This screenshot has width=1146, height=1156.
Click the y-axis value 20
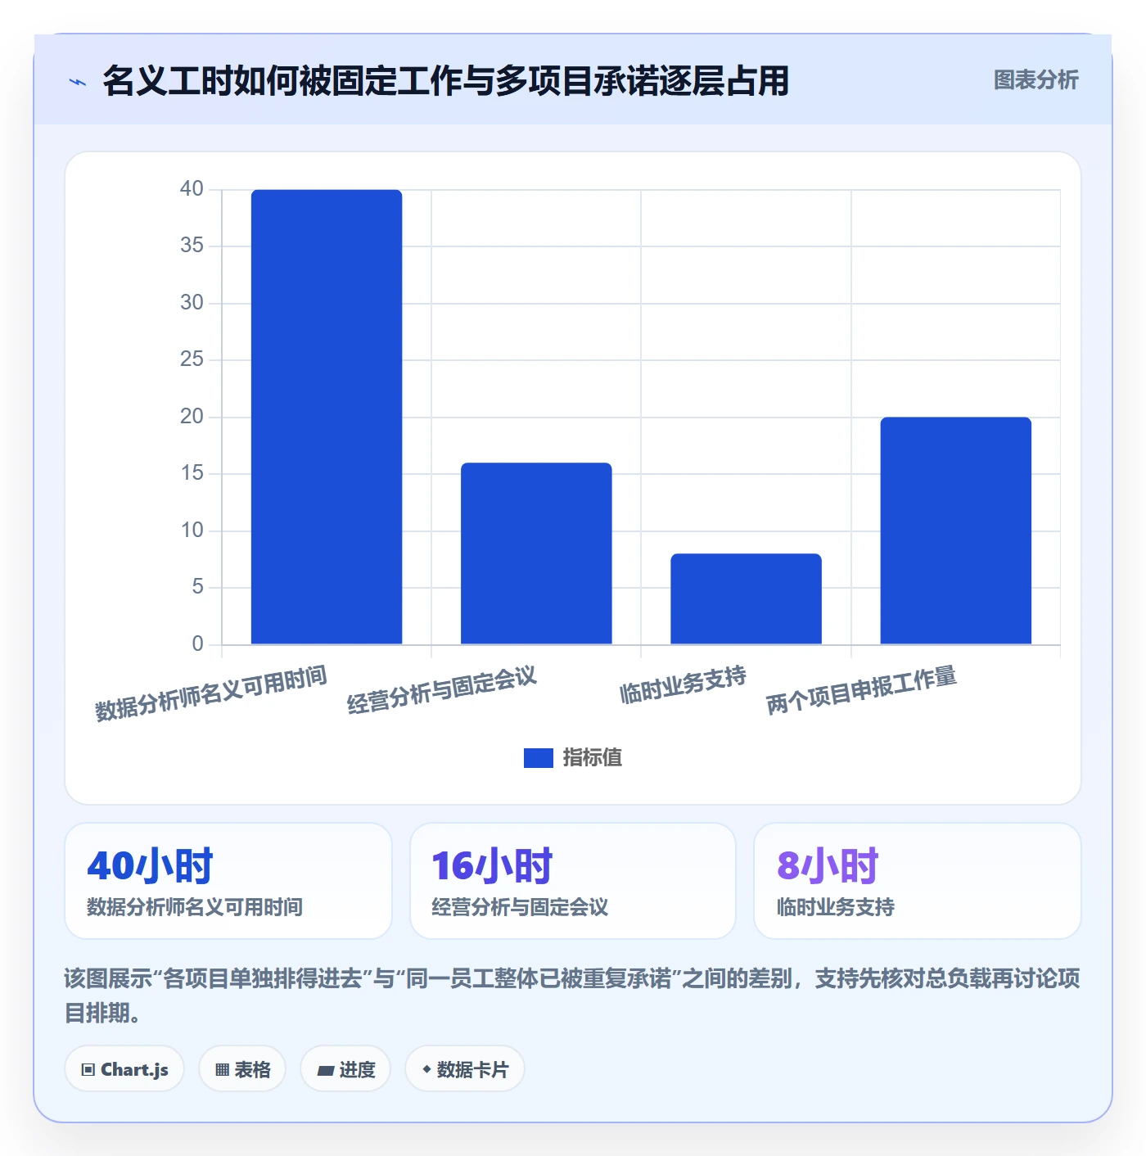(x=192, y=417)
